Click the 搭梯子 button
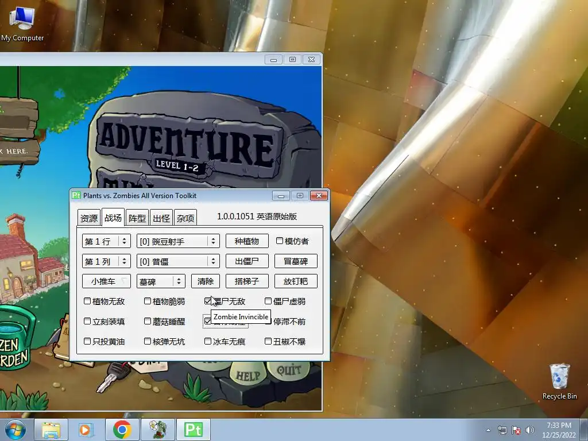This screenshot has width=588, height=441. click(247, 281)
